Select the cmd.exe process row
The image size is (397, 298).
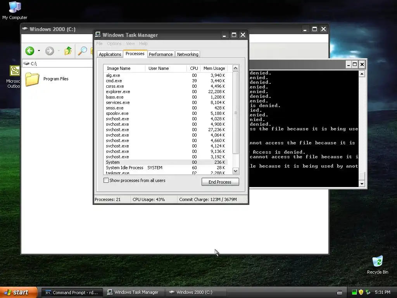click(x=166, y=81)
